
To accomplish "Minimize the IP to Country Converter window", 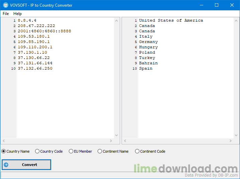I will (x=202, y=5).
